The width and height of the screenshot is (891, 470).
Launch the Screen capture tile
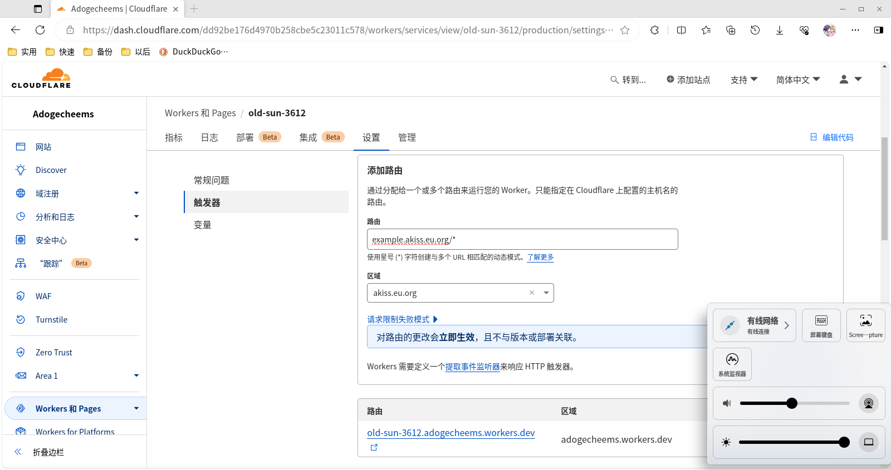pyautogui.click(x=866, y=325)
